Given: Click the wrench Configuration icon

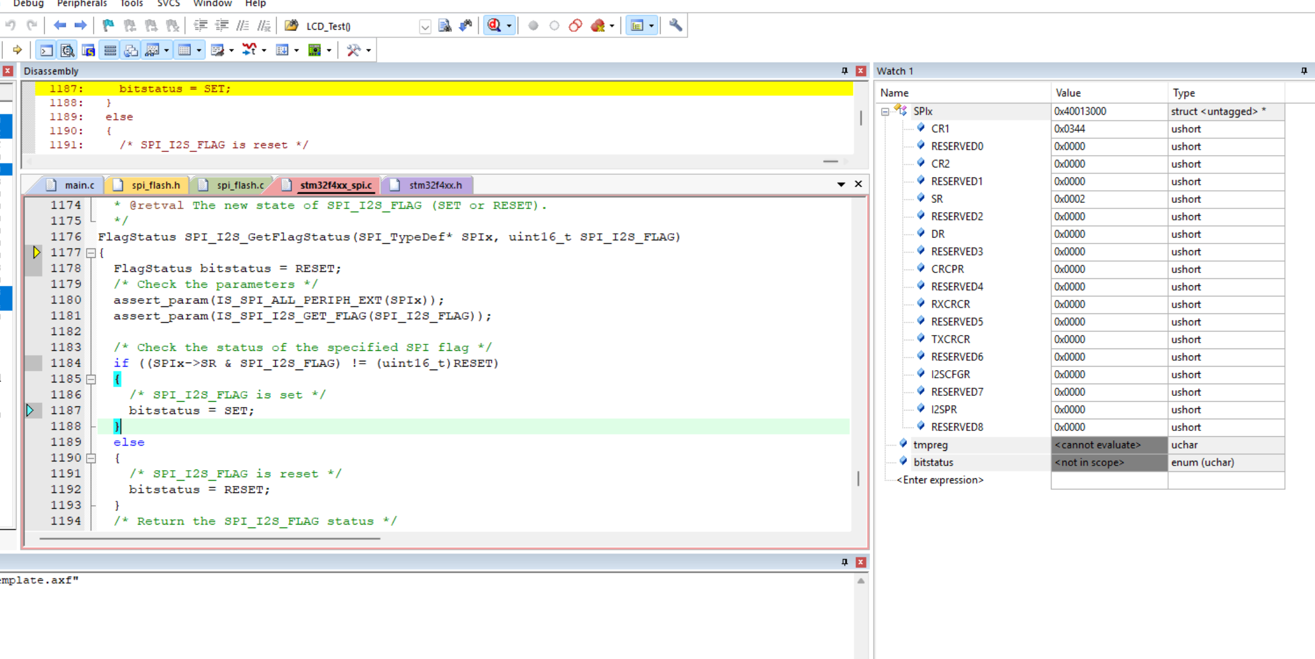Looking at the screenshot, I should [676, 26].
